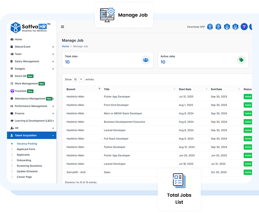Click the Total Jobs people icon
Screen dimensions: 259x213
click(146, 60)
